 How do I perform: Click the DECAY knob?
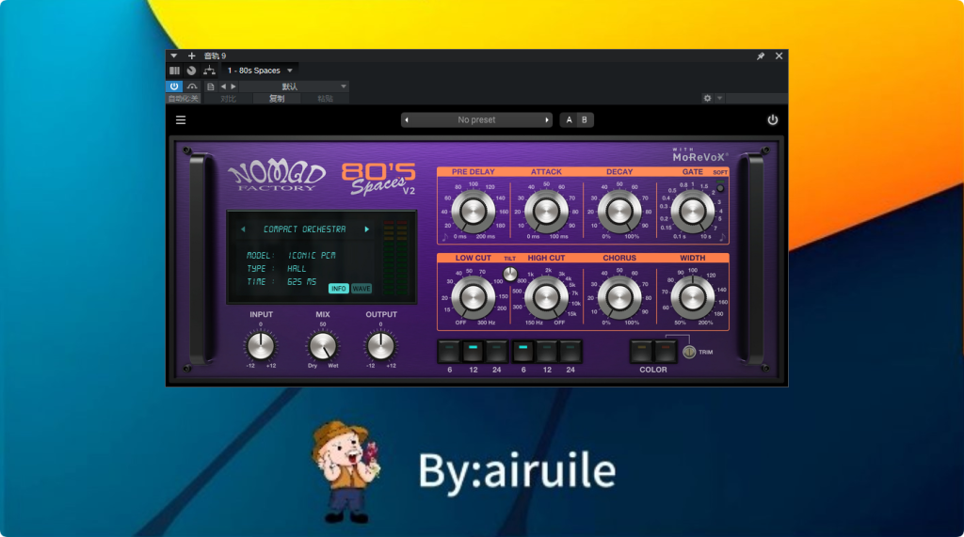(619, 212)
